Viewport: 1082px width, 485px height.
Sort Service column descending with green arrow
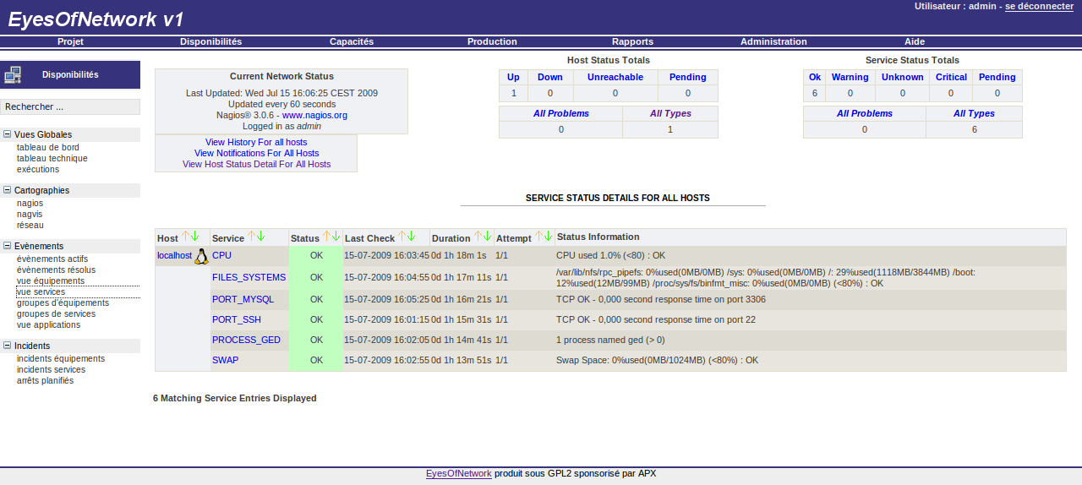pos(260,237)
